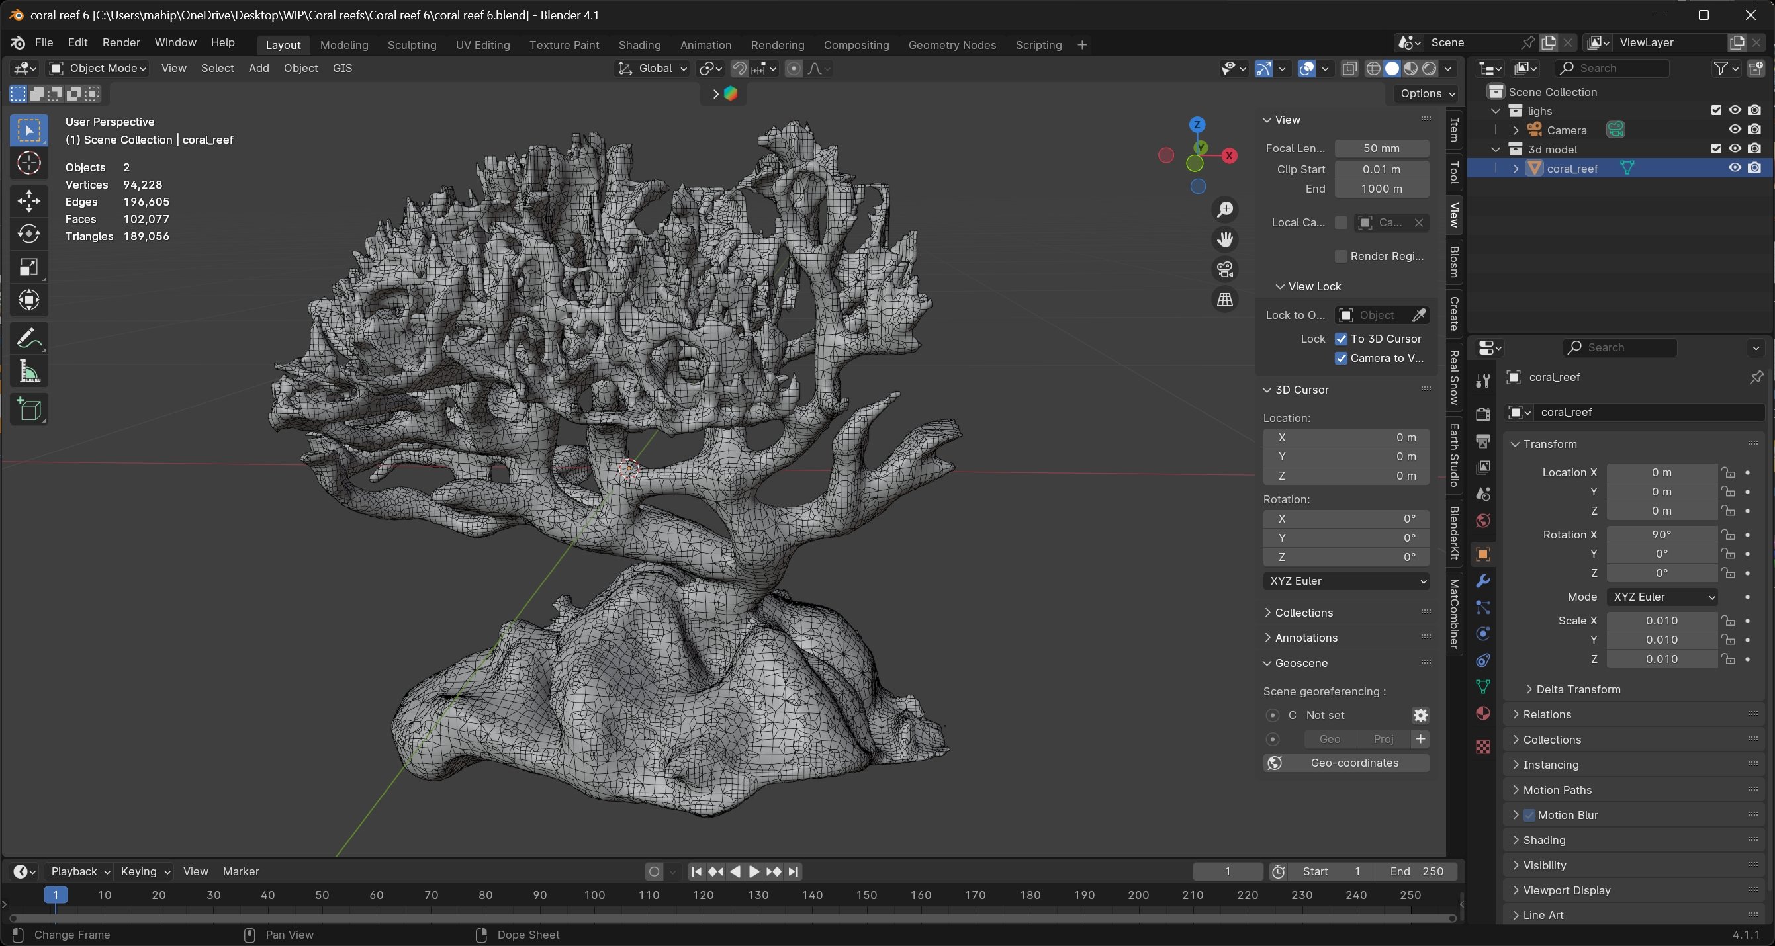This screenshot has width=1775, height=946.
Task: Expand the coral_reef item in the outliner
Action: [1515, 168]
